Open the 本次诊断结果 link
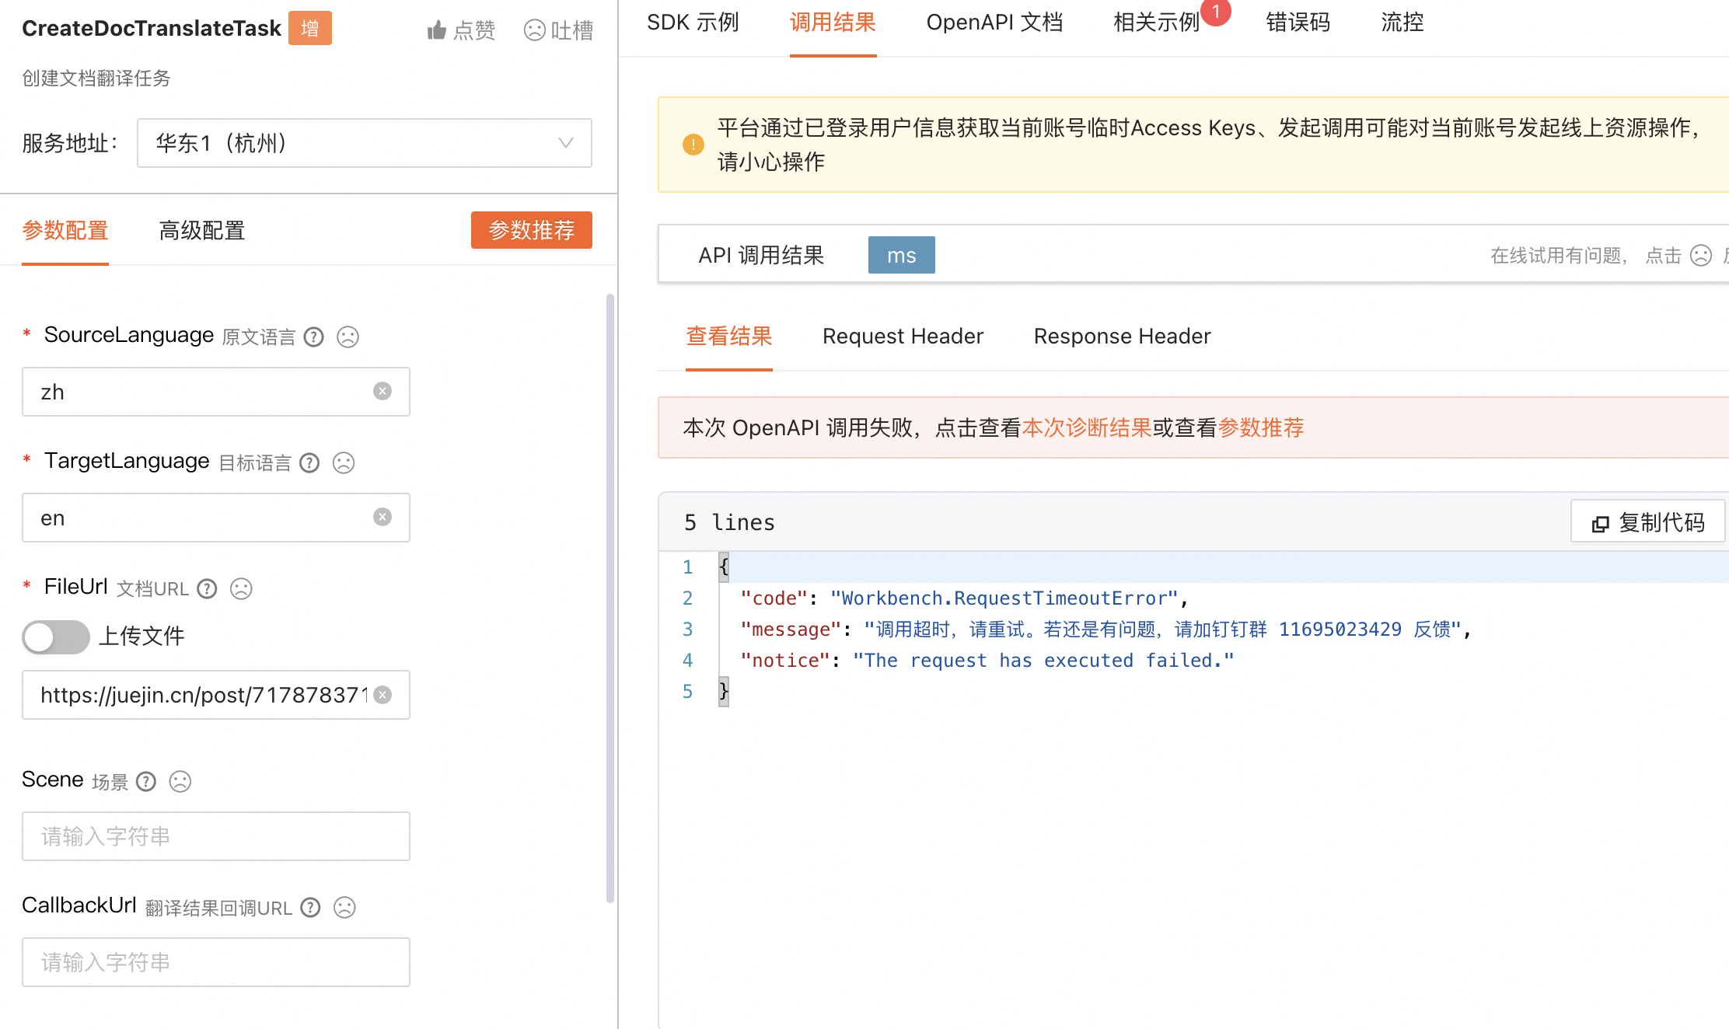 click(x=1086, y=428)
